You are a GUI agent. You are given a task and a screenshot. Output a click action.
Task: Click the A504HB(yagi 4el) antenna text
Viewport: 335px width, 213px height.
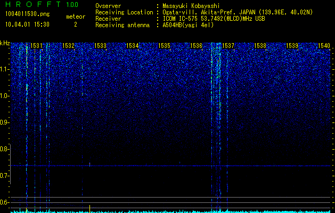[188, 25]
